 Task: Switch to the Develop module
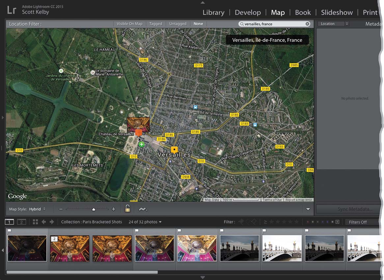[x=248, y=12]
